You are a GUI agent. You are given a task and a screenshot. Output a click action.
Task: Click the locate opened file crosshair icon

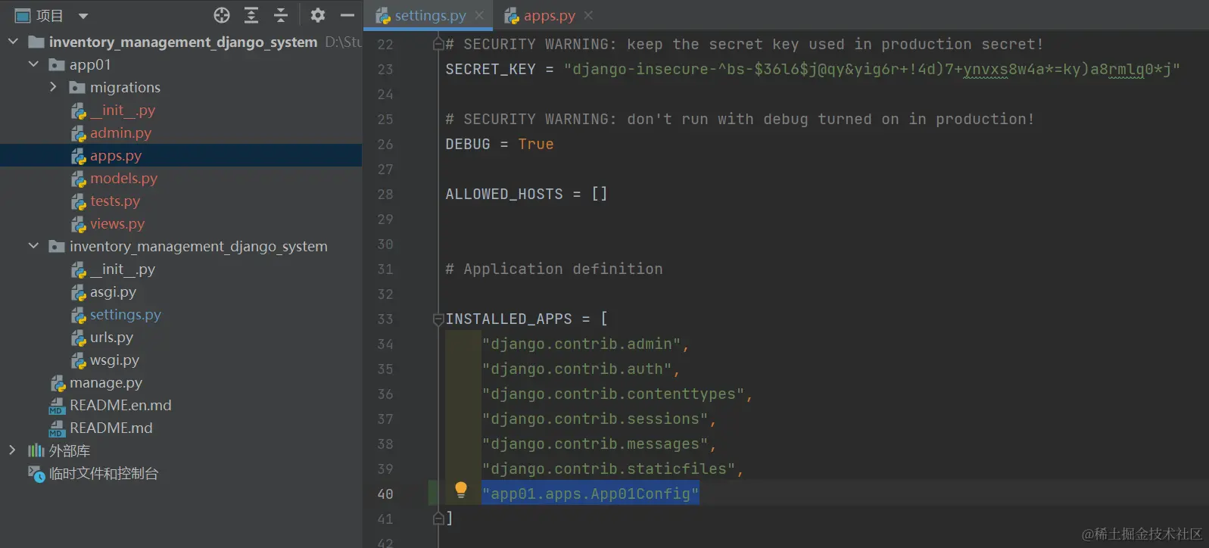[222, 15]
